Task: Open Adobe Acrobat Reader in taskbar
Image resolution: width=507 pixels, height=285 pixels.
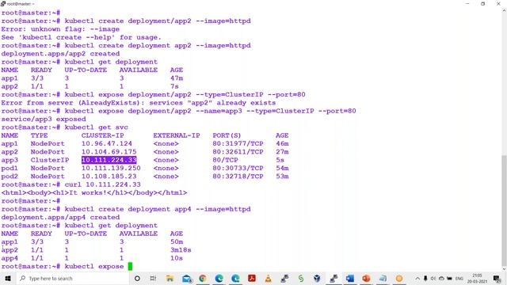Action: pos(252,278)
